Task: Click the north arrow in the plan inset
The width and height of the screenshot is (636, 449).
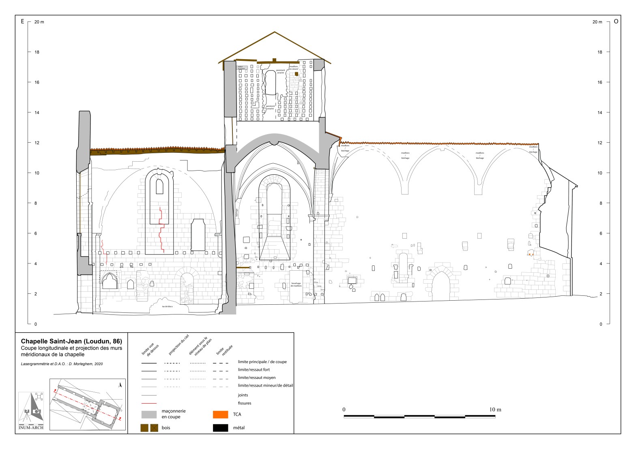Action: click(x=120, y=385)
